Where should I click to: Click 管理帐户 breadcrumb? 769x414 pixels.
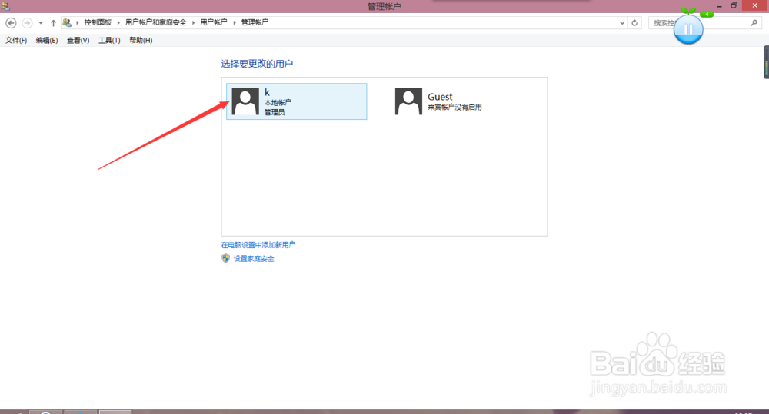pyautogui.click(x=255, y=22)
